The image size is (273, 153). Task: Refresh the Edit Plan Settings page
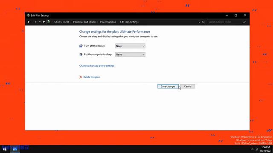[203, 22]
